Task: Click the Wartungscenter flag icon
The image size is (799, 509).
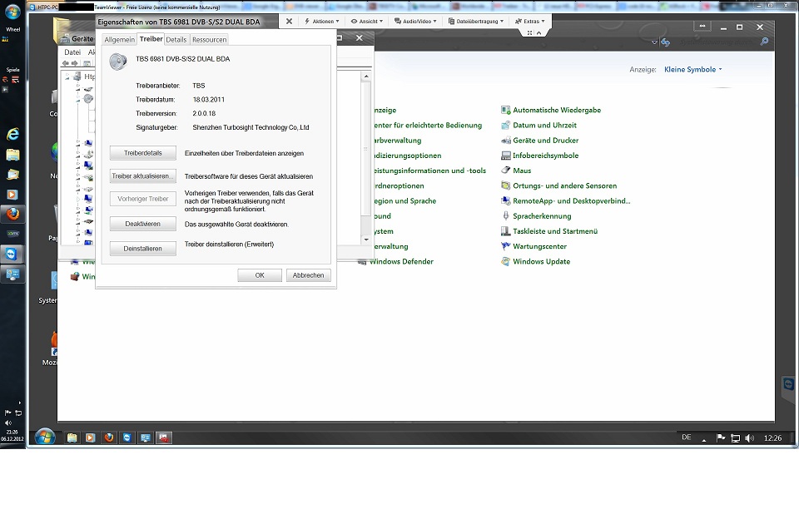Action: tap(505, 246)
